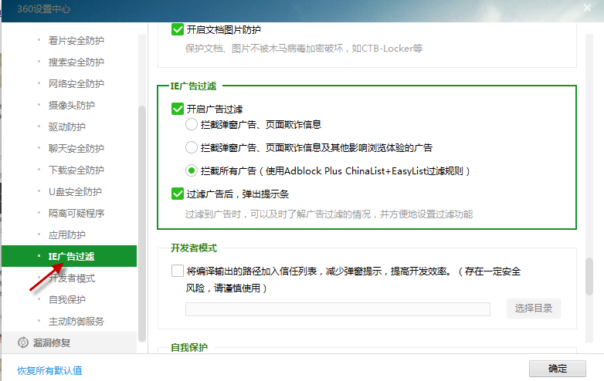
Task: Select 摄像头防护 in the sidebar
Action: pyautogui.click(x=71, y=105)
